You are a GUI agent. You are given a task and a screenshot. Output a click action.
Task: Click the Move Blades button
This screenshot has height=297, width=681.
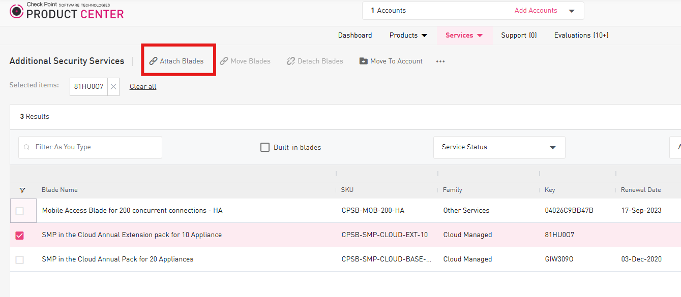(245, 61)
